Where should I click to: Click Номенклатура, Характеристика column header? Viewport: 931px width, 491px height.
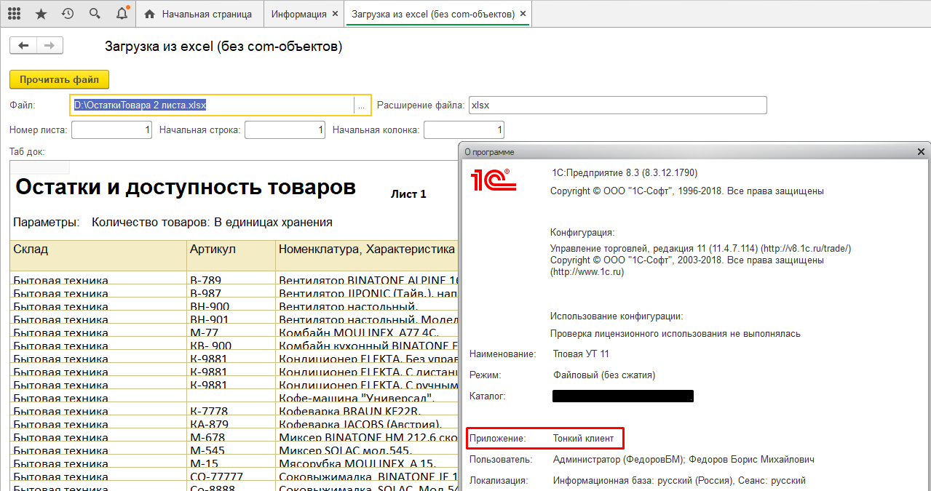tap(366, 255)
